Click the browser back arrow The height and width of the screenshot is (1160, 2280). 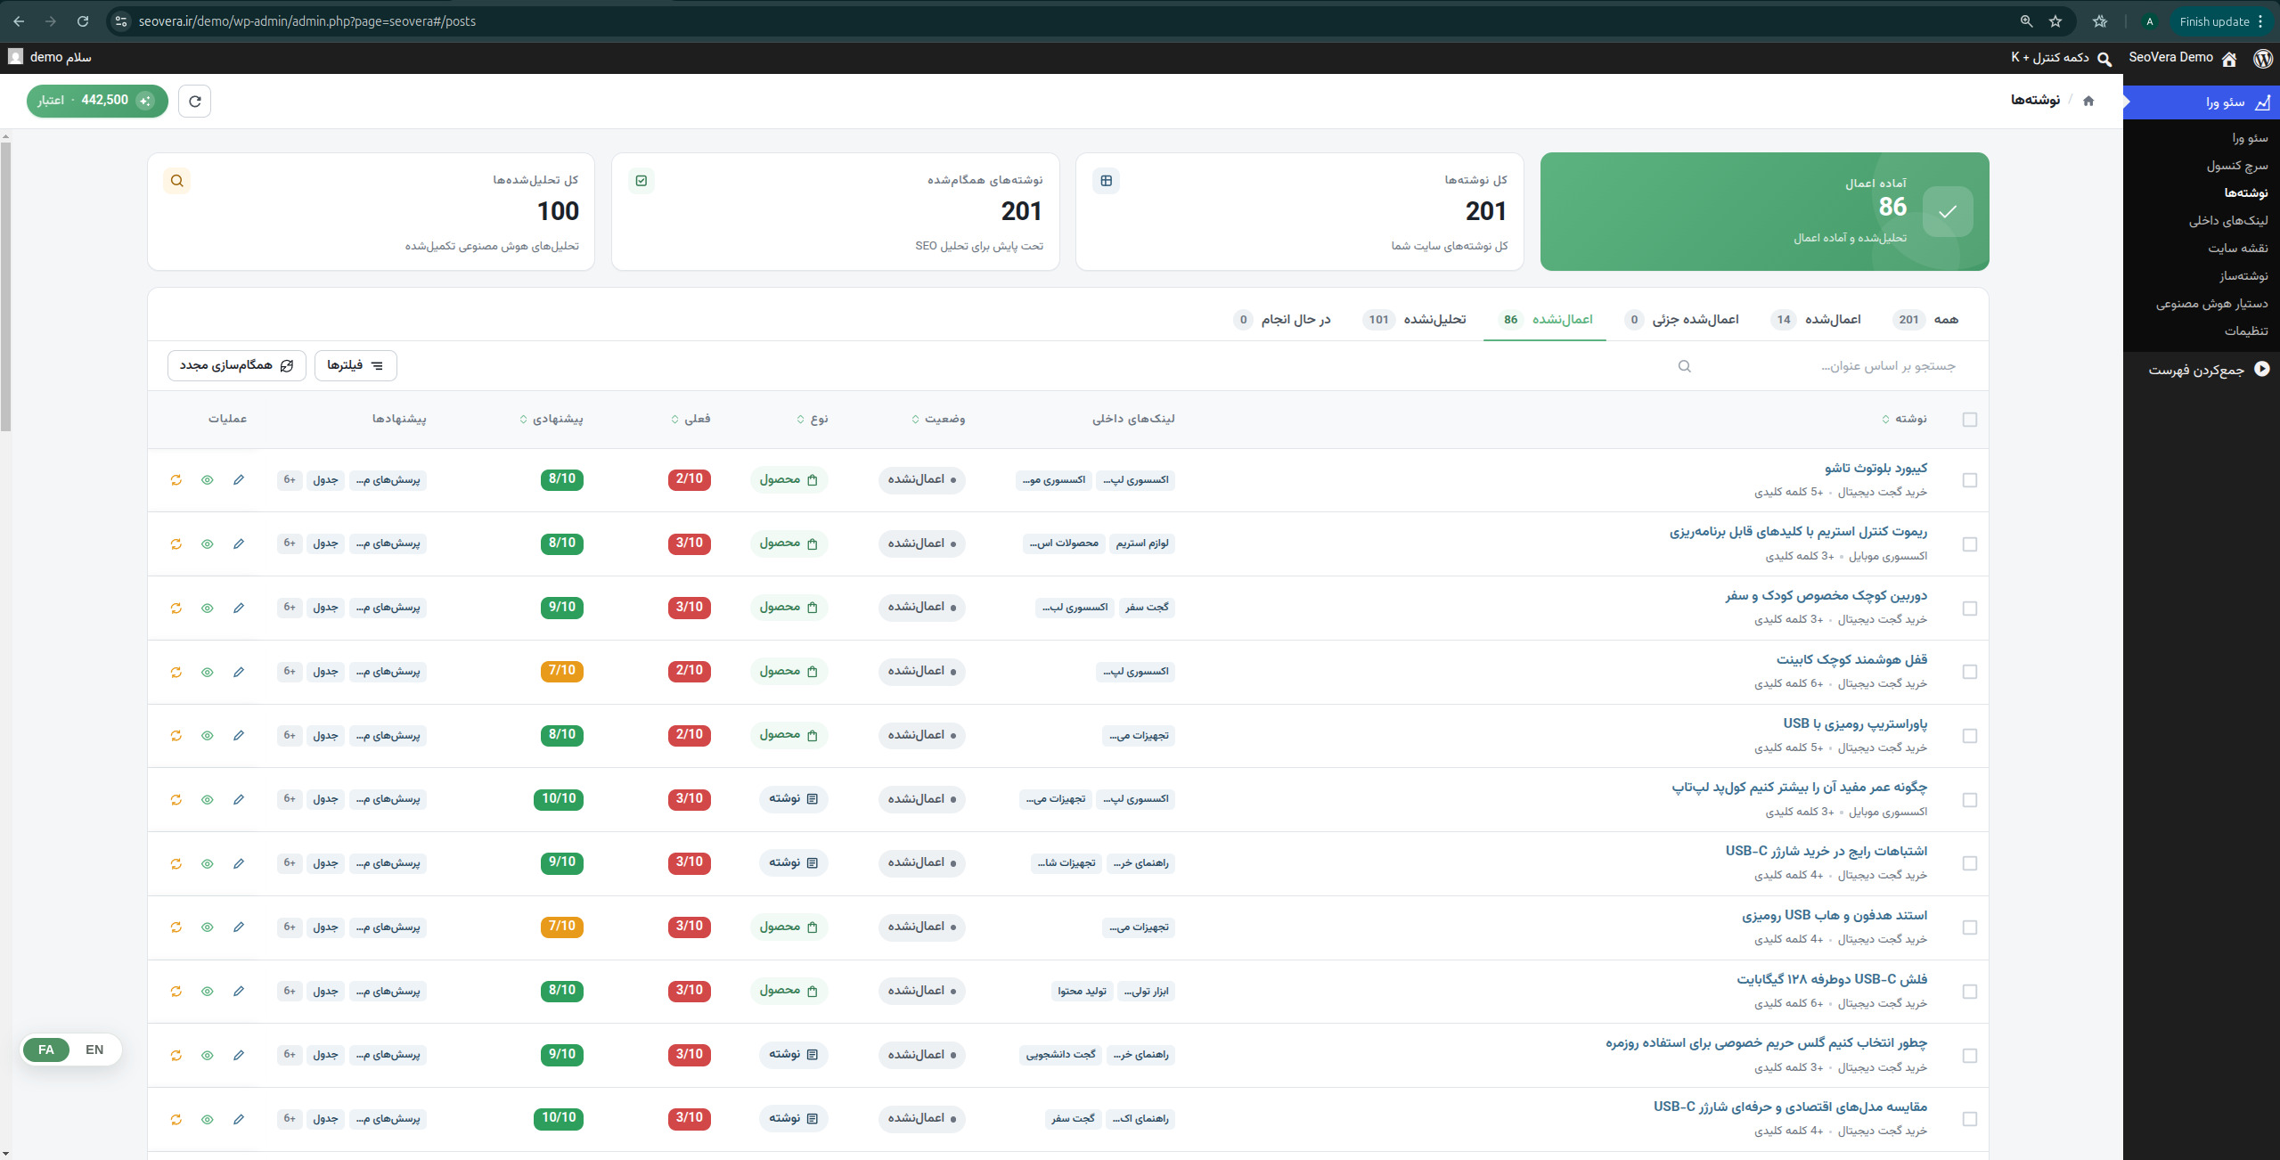coord(19,21)
